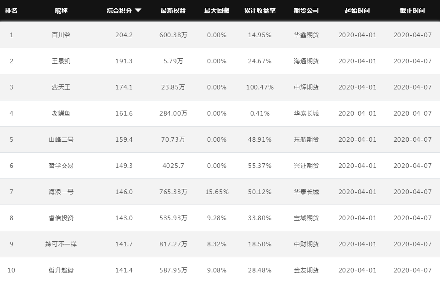
Task: Click the 昵称 column header
Action: [61, 11]
